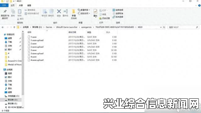This screenshot has height=113, width=201.
Task: Select the file 1.save
Action: pos(34,37)
